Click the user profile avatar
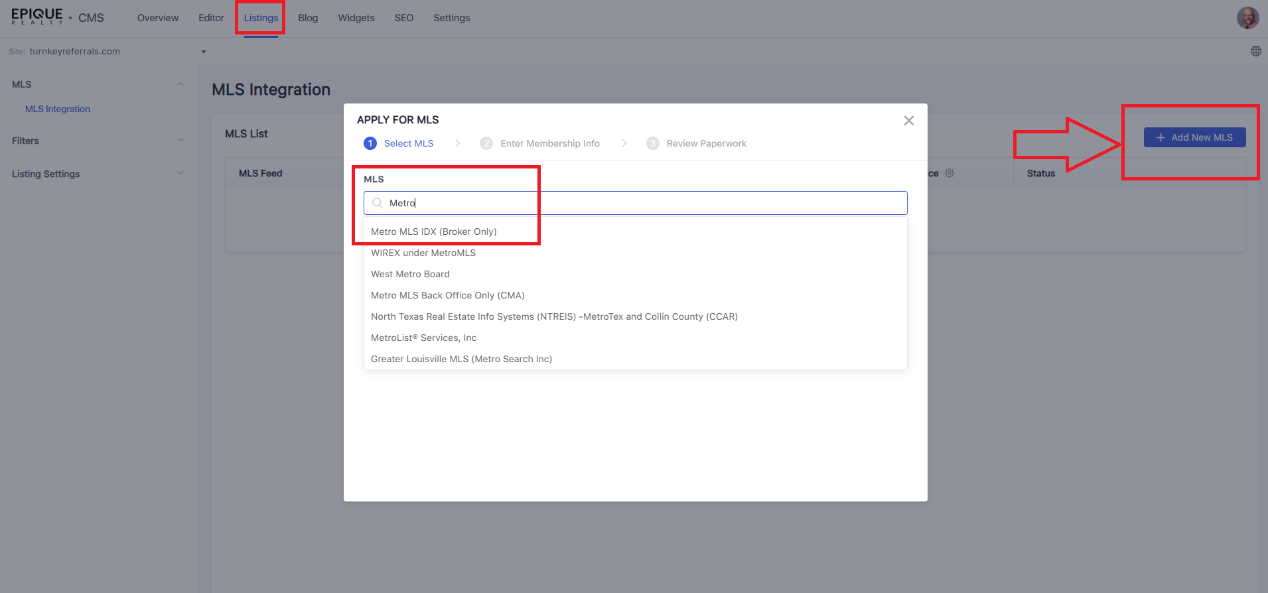 (1247, 18)
